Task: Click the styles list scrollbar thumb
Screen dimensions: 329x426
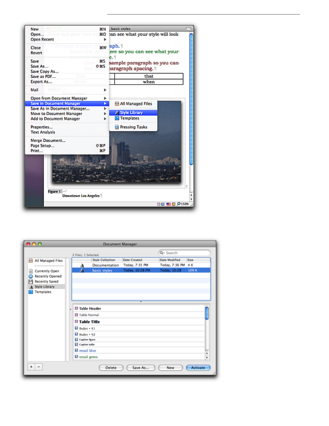Action: tap(207, 313)
